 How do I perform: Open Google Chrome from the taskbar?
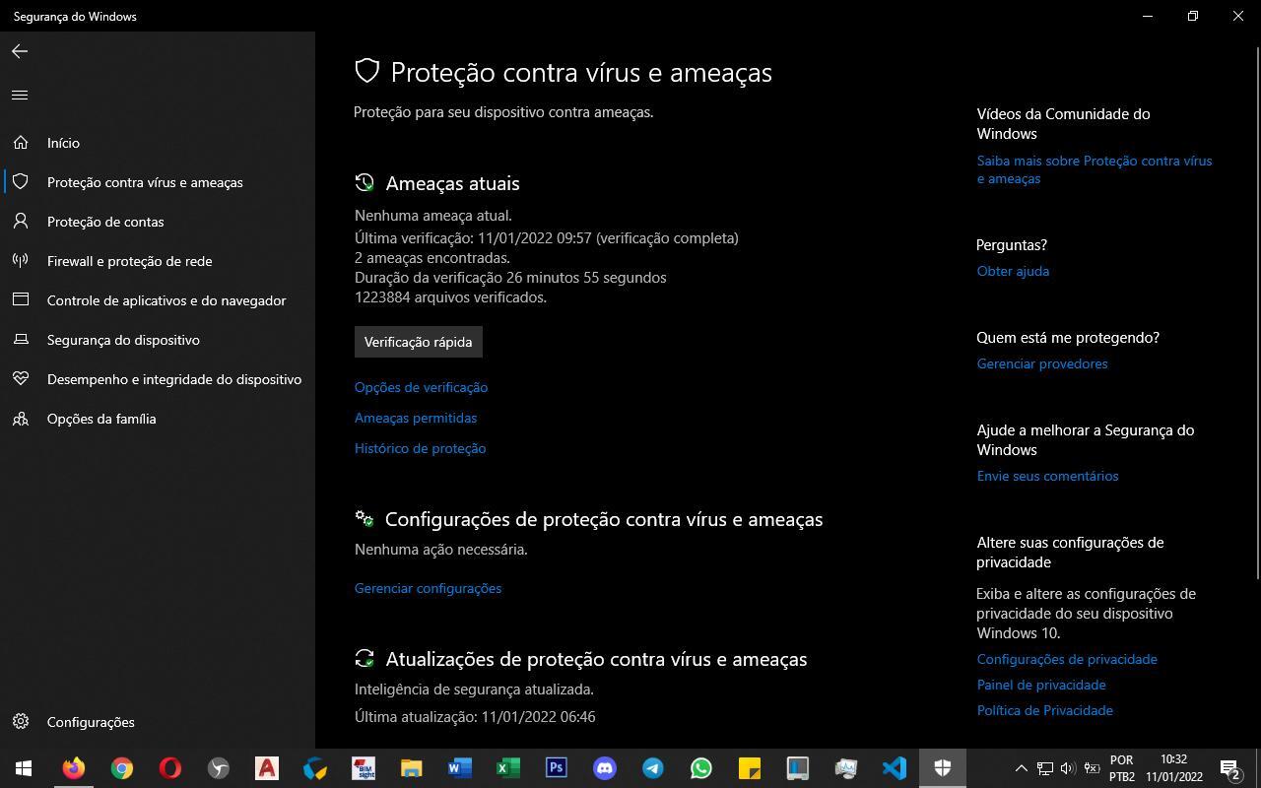click(x=121, y=768)
